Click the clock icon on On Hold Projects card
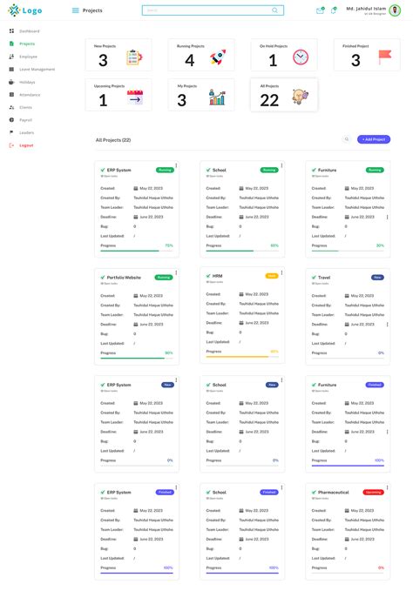413x611 pixels. 301,57
